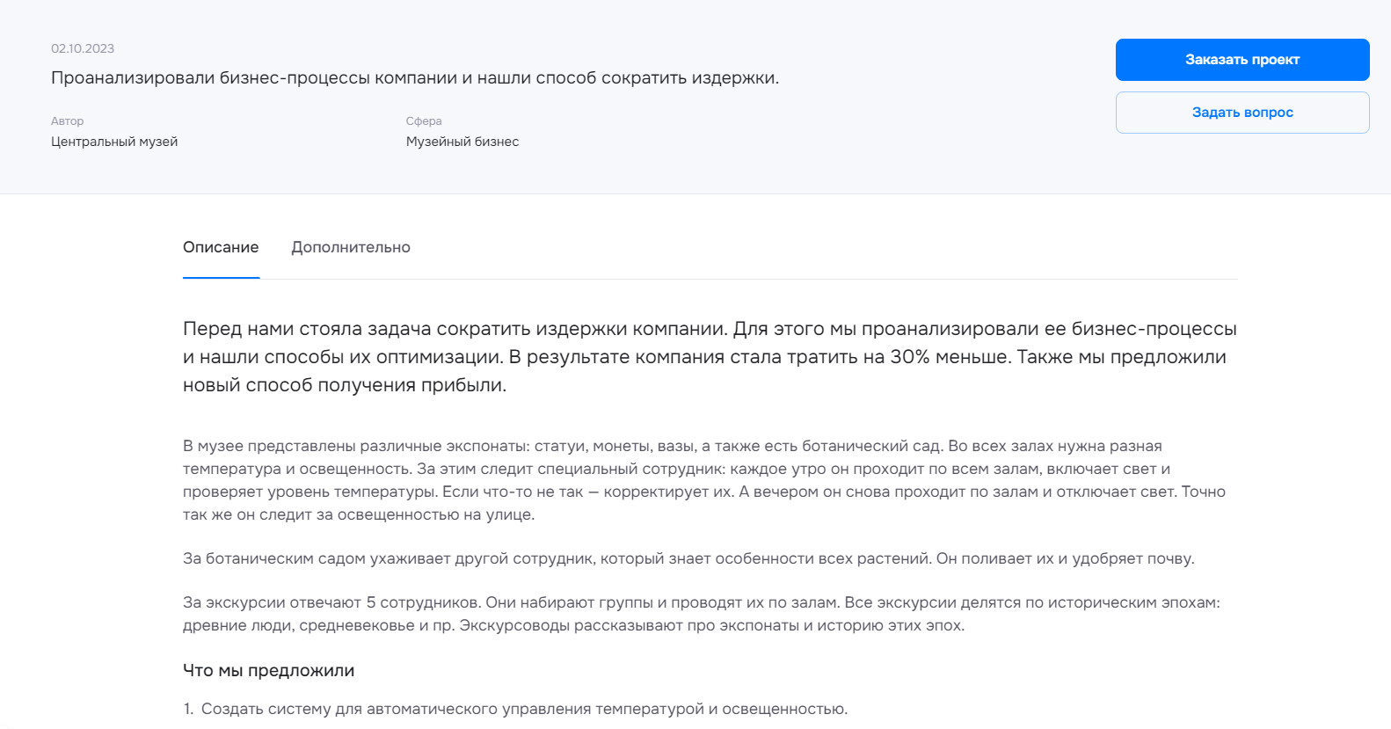Screen dimensions: 1391x729
Task: Select the 'Описание' tab
Action: 221,247
